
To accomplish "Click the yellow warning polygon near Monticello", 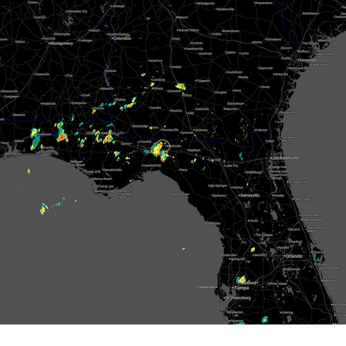I will point(160,148).
